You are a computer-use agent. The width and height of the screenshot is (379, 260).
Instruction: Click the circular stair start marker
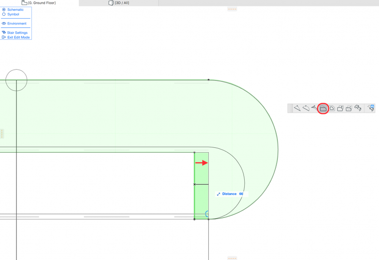(x=16, y=80)
